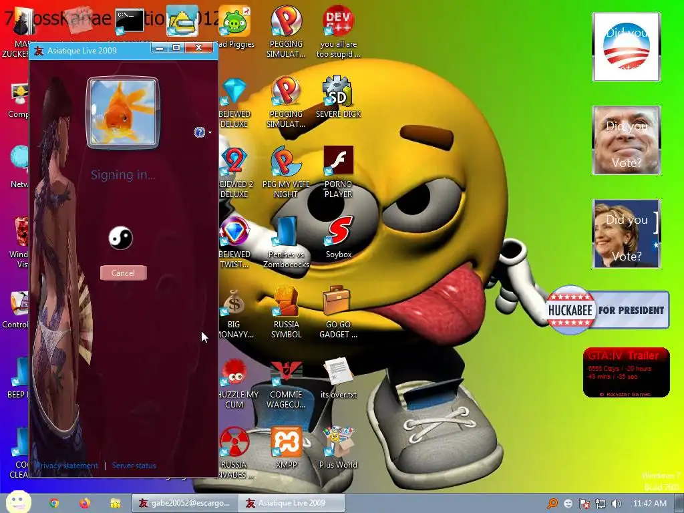
Task: Open the yellow folder taskbar icon
Action: click(x=115, y=504)
